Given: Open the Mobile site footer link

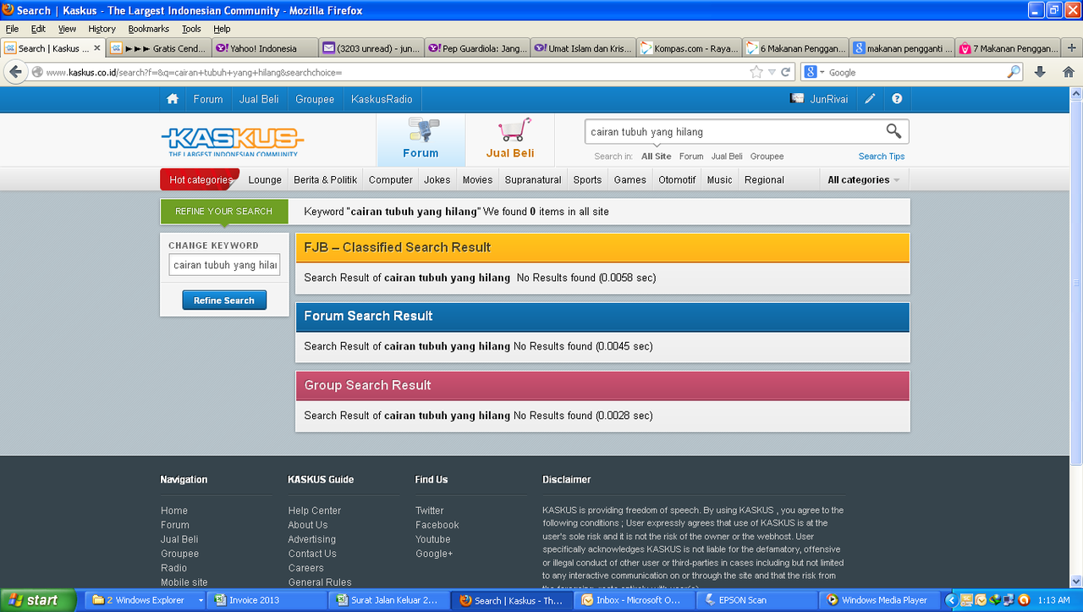Looking at the screenshot, I should [x=184, y=582].
